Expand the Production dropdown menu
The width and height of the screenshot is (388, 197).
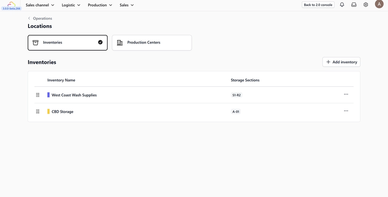100,5
